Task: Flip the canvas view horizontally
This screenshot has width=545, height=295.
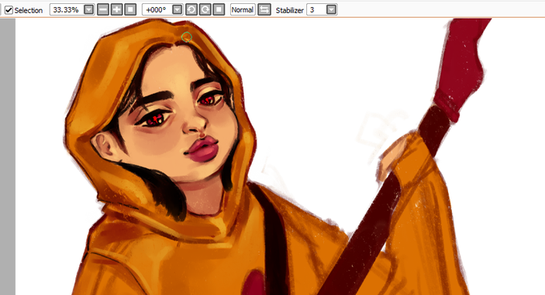Action: (x=264, y=10)
